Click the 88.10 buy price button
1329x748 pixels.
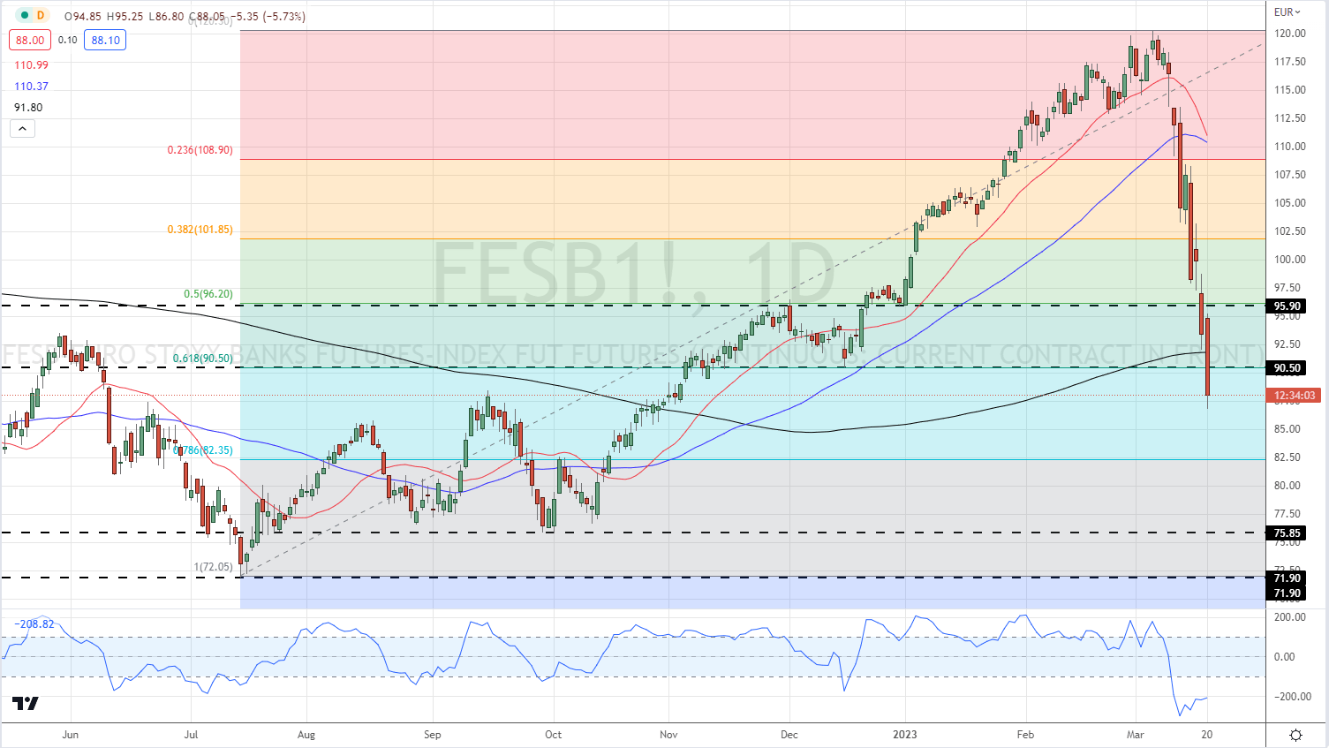click(x=105, y=40)
